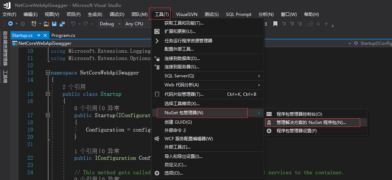Choose 自定义(C)... menu entry

(208, 165)
